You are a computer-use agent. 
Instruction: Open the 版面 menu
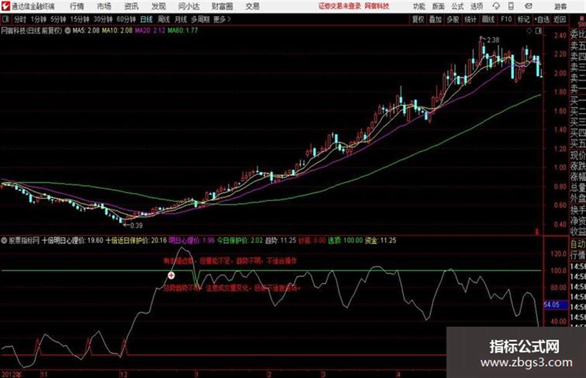tap(438, 6)
